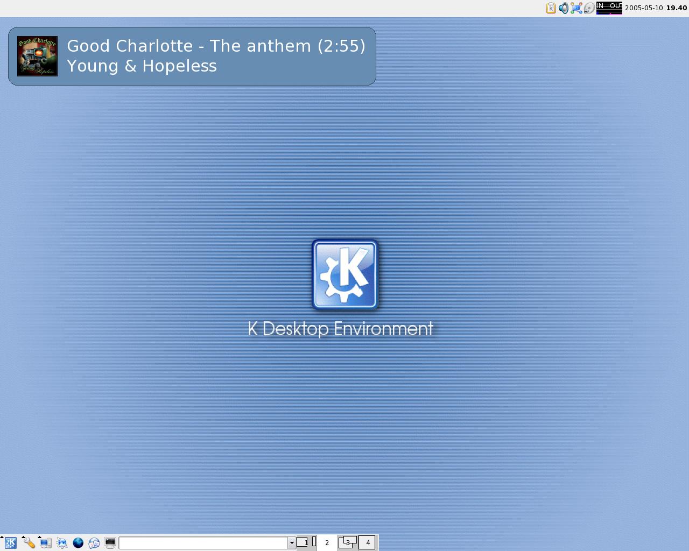
Task: Expand the run command history dropdown
Action: 292,543
